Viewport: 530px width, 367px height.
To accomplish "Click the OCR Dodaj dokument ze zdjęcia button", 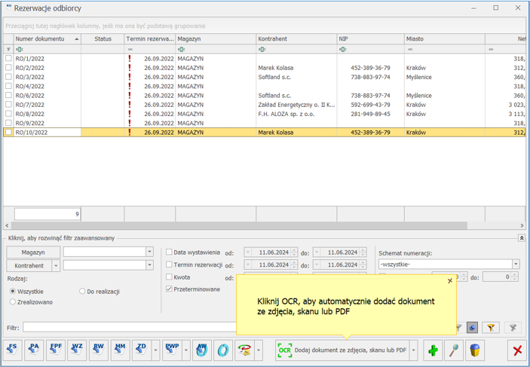I will (342, 350).
